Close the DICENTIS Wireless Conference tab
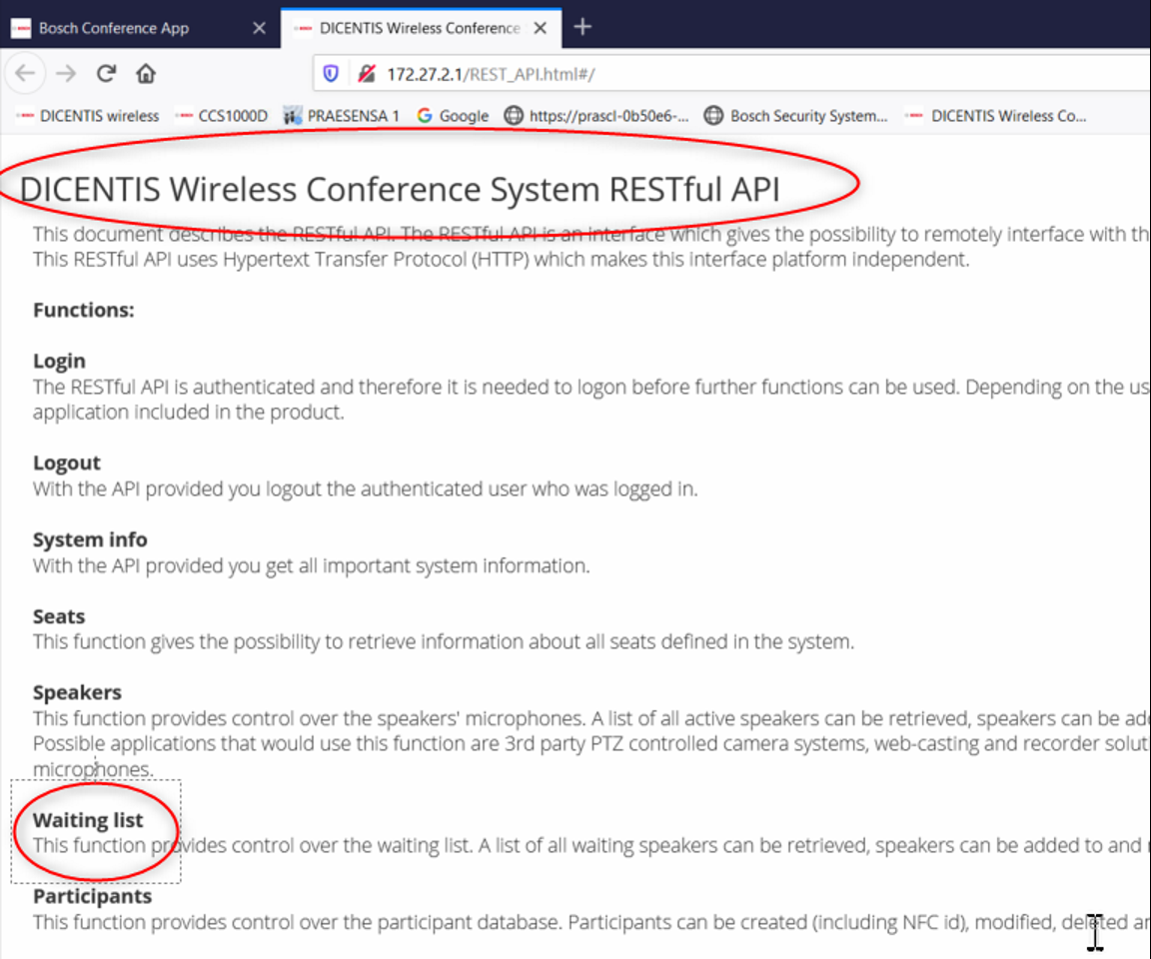 click(x=541, y=28)
